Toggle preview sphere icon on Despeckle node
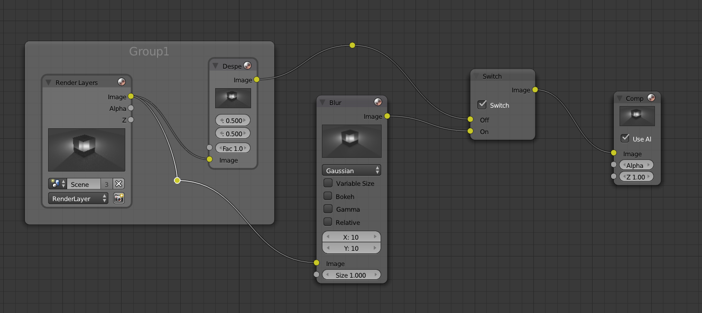The height and width of the screenshot is (313, 702). point(247,66)
